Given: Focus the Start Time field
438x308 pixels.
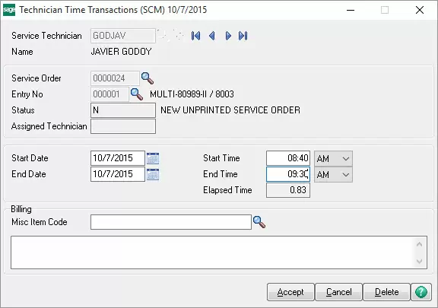Looking at the screenshot, I should click(x=288, y=158).
